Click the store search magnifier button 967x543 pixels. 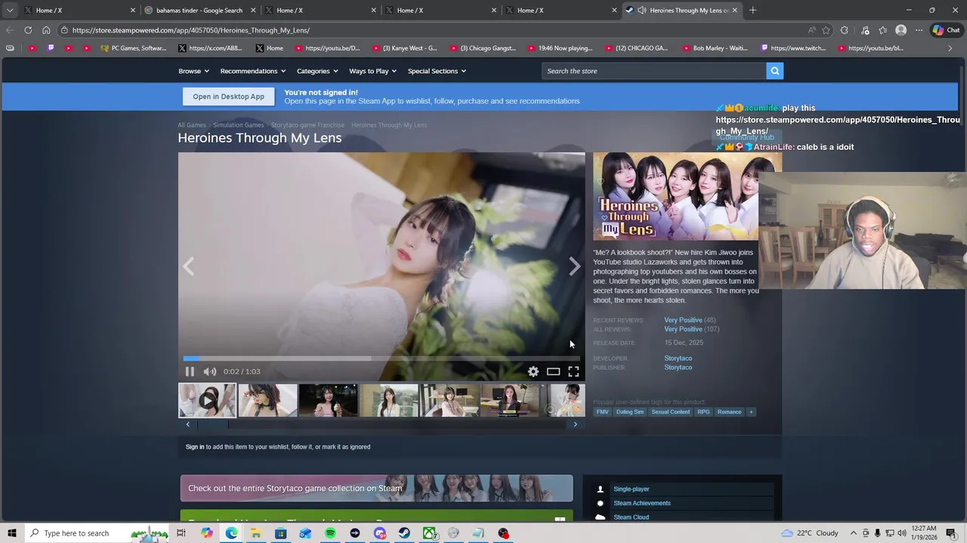(774, 71)
